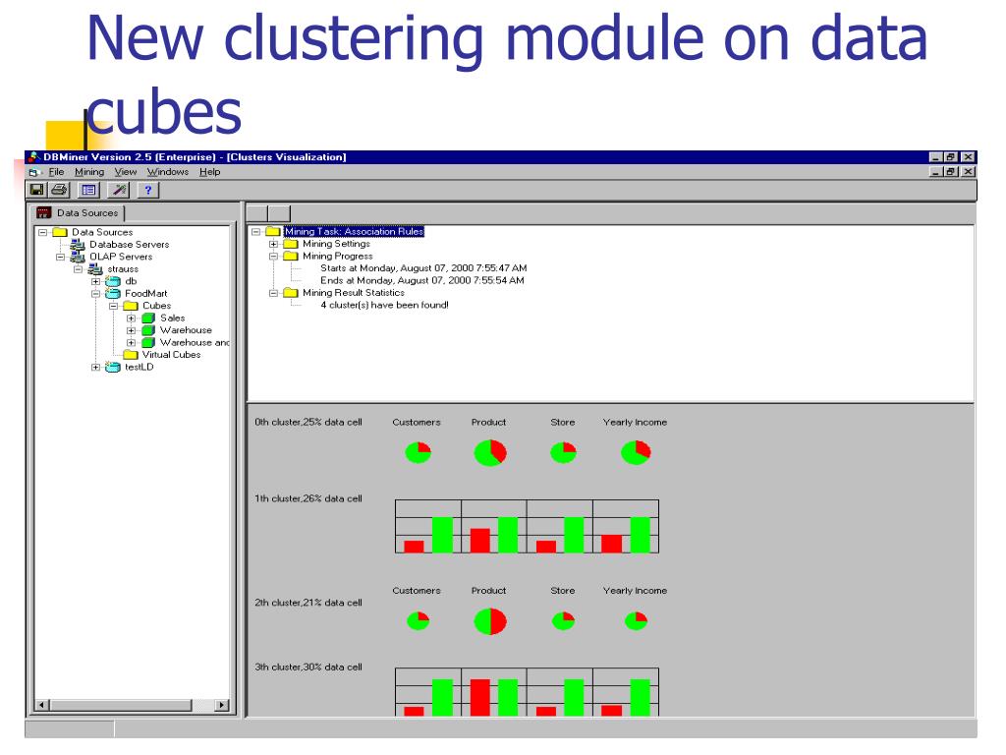The height and width of the screenshot is (755, 1006).
Task: Click '2th cluster,21% data cell' label
Action: pos(307,603)
